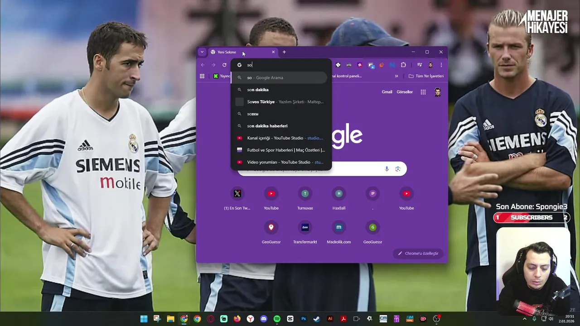580x326 pixels.
Task: Show hidden system tray icons
Action: pos(525,319)
